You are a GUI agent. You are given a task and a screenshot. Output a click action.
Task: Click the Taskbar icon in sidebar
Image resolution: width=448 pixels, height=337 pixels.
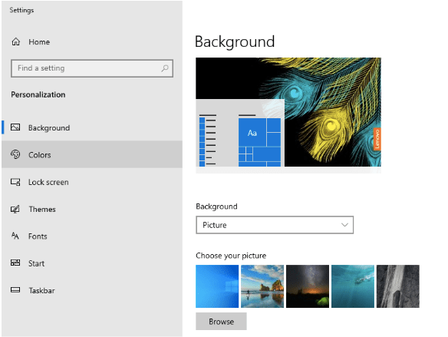tap(15, 290)
